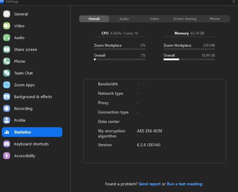Select General in the sidebar

[x=21, y=14]
